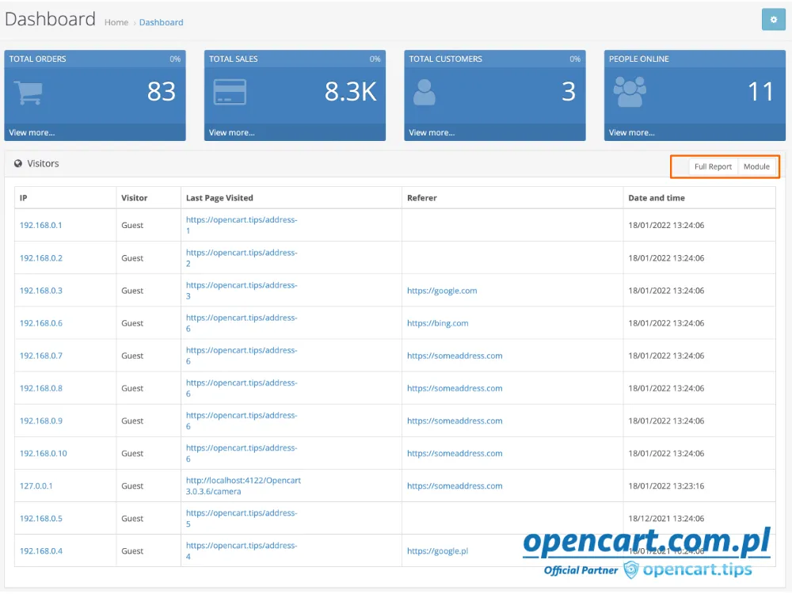This screenshot has width=792, height=594.
Task: Follow the https://bing.com referer link
Action: pos(437,323)
